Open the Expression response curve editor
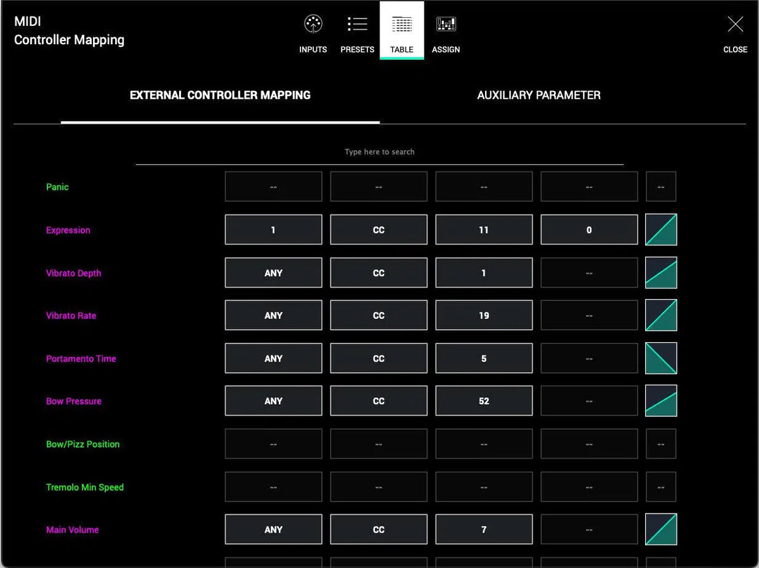 click(x=661, y=230)
